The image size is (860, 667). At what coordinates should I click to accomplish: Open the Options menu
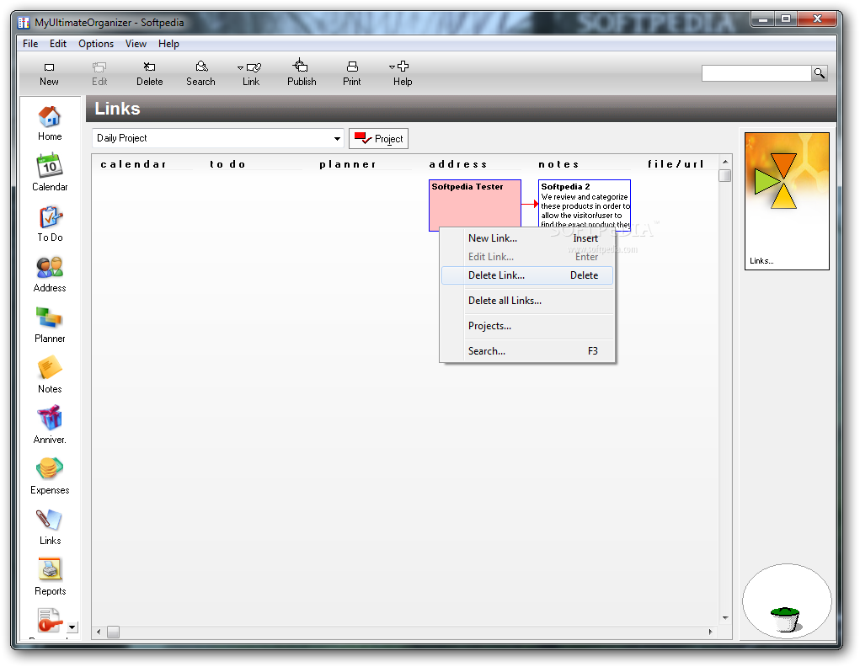pyautogui.click(x=96, y=44)
